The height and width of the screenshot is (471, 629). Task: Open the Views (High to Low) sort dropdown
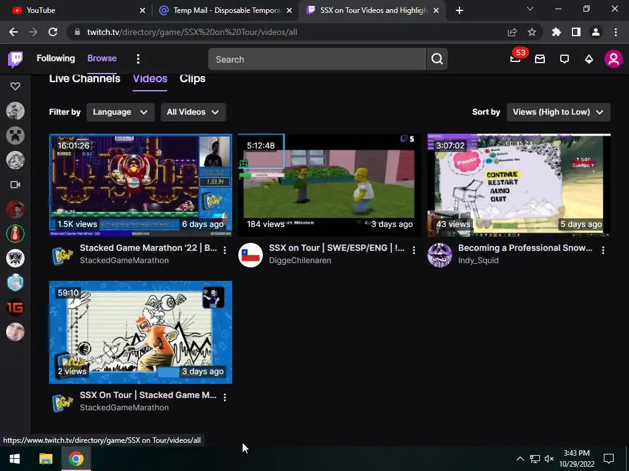558,112
